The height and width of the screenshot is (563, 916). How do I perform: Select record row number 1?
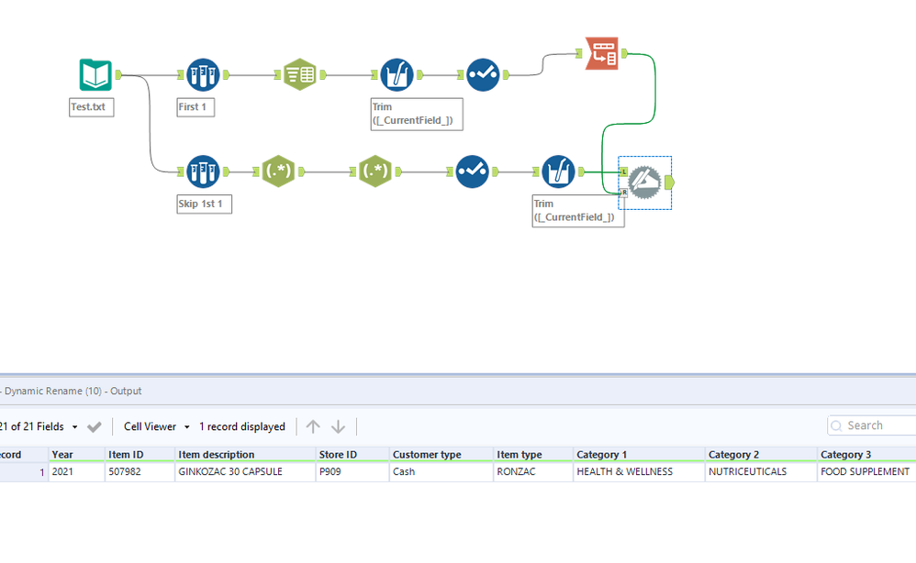23,471
